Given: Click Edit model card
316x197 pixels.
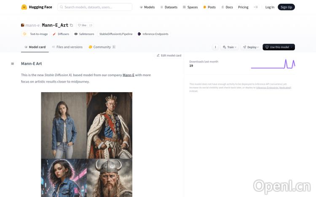Looking at the screenshot, I should coord(169,56).
